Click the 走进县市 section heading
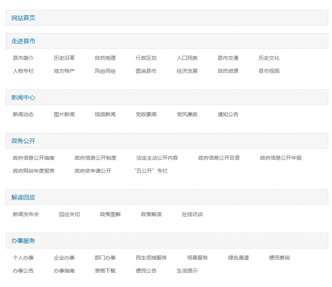 coord(23,41)
